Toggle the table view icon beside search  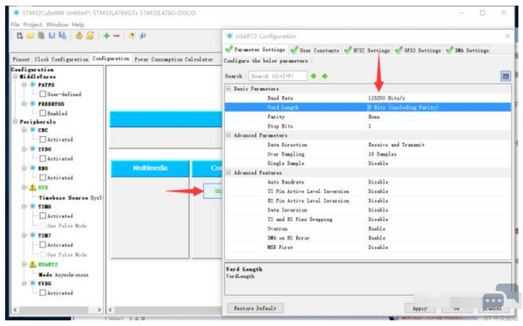click(x=506, y=76)
